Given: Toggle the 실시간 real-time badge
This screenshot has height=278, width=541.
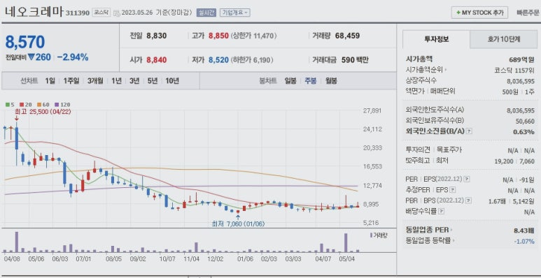Looking at the screenshot, I should (x=206, y=13).
